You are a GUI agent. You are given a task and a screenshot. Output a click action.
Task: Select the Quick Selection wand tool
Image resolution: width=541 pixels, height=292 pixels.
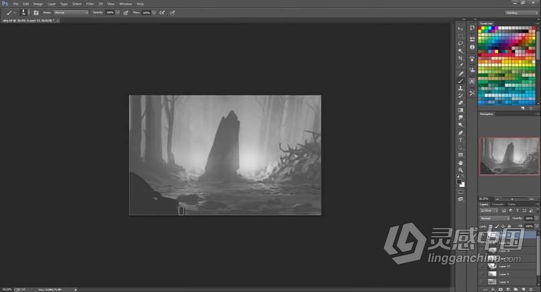pyautogui.click(x=460, y=51)
